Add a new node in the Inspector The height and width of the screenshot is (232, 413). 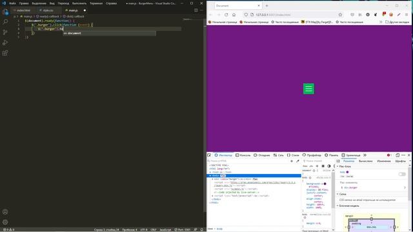coord(292,161)
